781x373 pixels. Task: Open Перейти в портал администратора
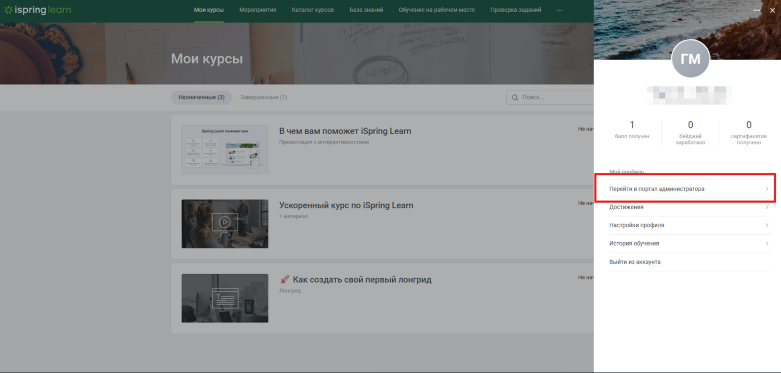656,189
